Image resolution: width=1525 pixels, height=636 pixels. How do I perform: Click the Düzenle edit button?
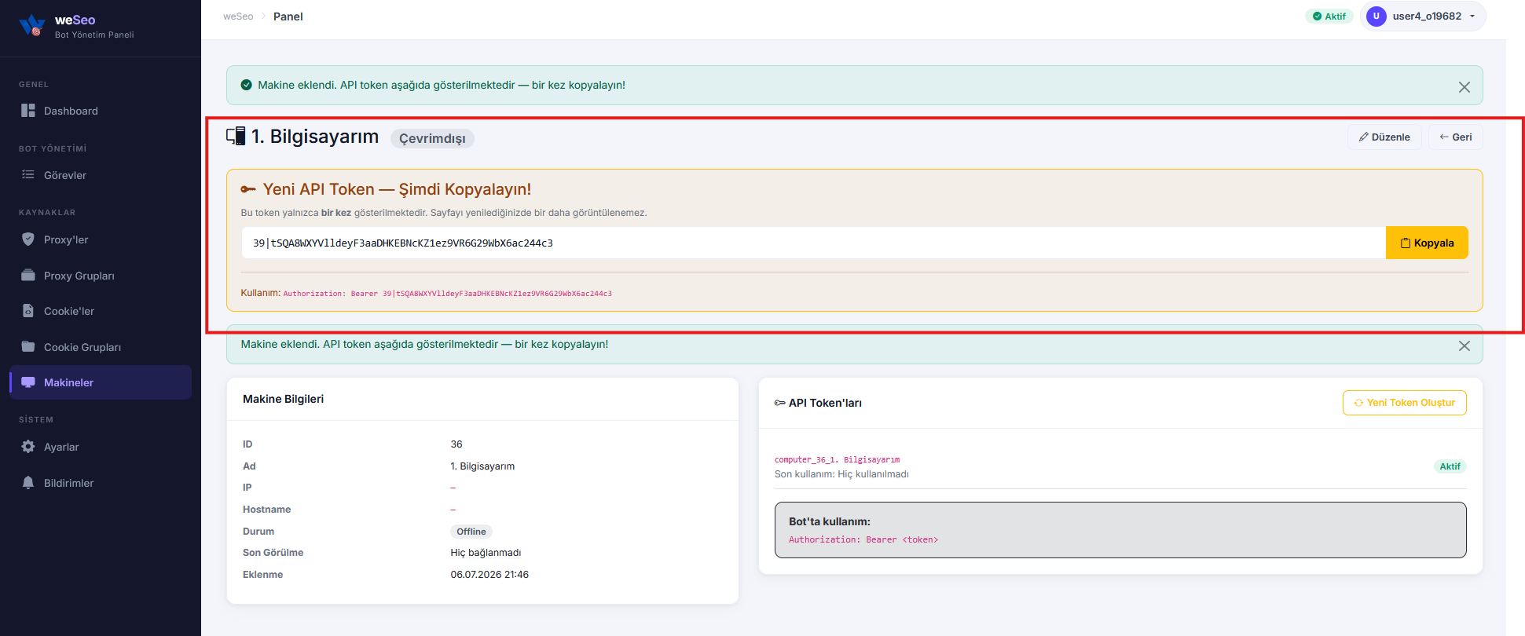click(x=1384, y=137)
